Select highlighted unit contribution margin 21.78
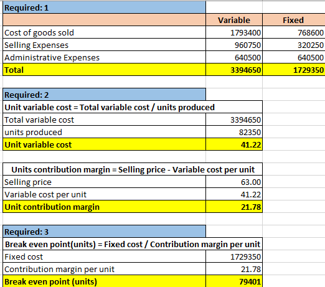 [x=234, y=207]
